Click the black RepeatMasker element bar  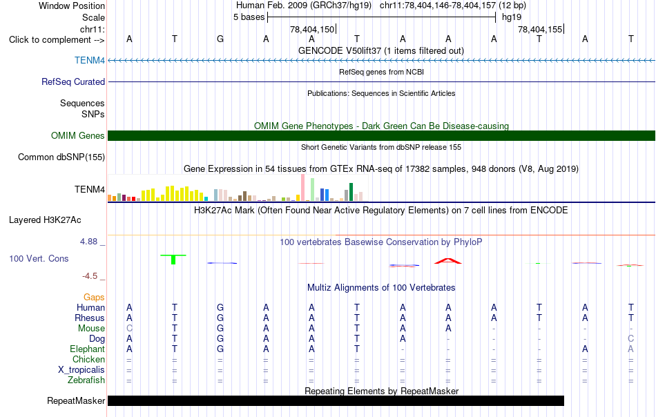tap(336, 400)
